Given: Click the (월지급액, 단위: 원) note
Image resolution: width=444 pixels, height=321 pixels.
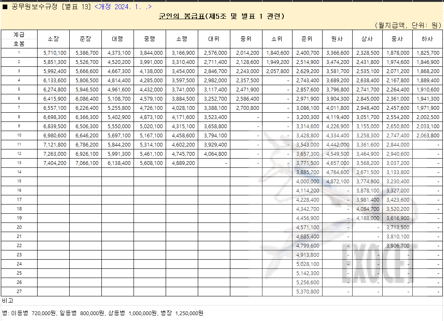Looking at the screenshot, I should pyautogui.click(x=408, y=25).
